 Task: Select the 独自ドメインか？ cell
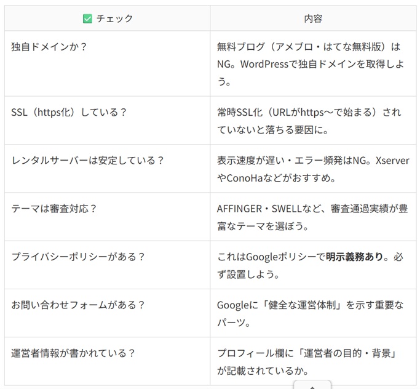49,47
